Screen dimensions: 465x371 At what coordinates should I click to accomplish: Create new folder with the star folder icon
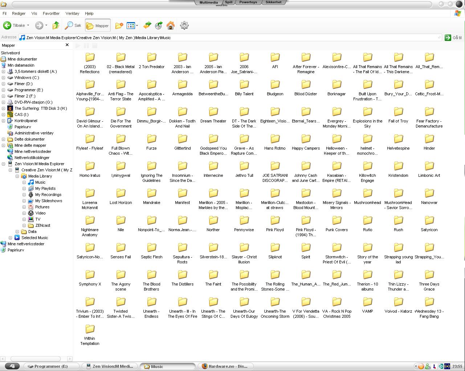(x=119, y=25)
